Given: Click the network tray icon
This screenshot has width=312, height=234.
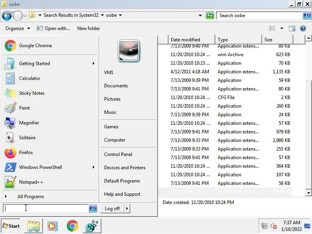Looking at the screenshot, I should click(x=264, y=226).
